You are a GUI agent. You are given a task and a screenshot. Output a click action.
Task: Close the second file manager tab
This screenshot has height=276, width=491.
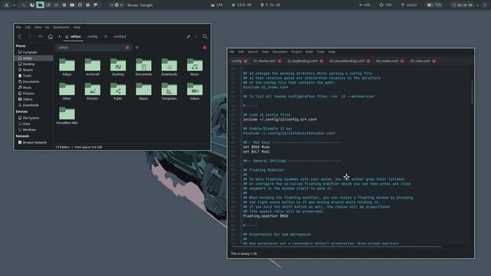(205, 48)
